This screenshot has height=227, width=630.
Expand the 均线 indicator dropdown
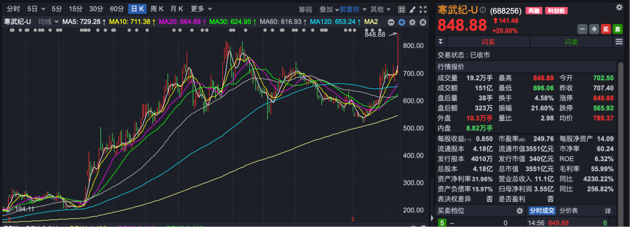click(48, 22)
